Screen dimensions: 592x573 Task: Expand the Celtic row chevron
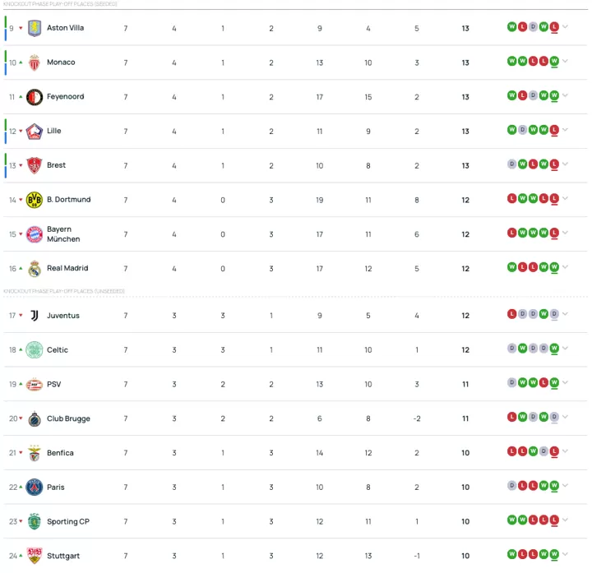coord(565,348)
